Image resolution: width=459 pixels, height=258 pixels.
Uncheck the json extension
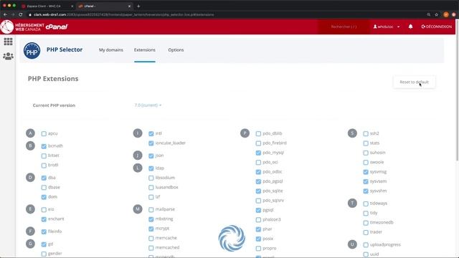[x=151, y=156]
